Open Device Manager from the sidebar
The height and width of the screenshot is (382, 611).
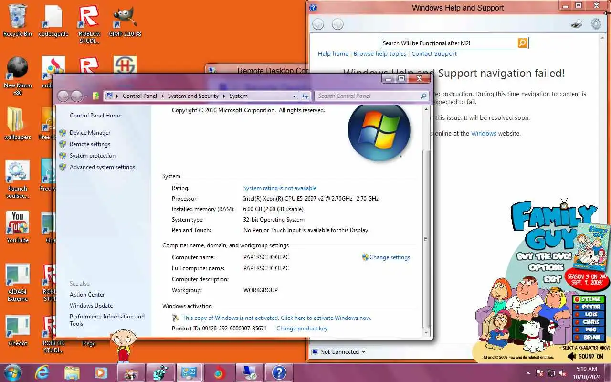(90, 133)
